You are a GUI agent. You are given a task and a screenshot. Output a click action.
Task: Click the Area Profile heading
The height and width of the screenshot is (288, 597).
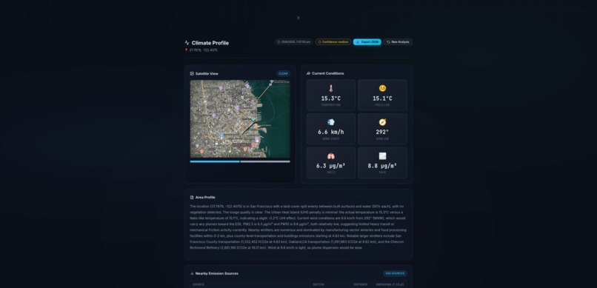tap(205, 198)
